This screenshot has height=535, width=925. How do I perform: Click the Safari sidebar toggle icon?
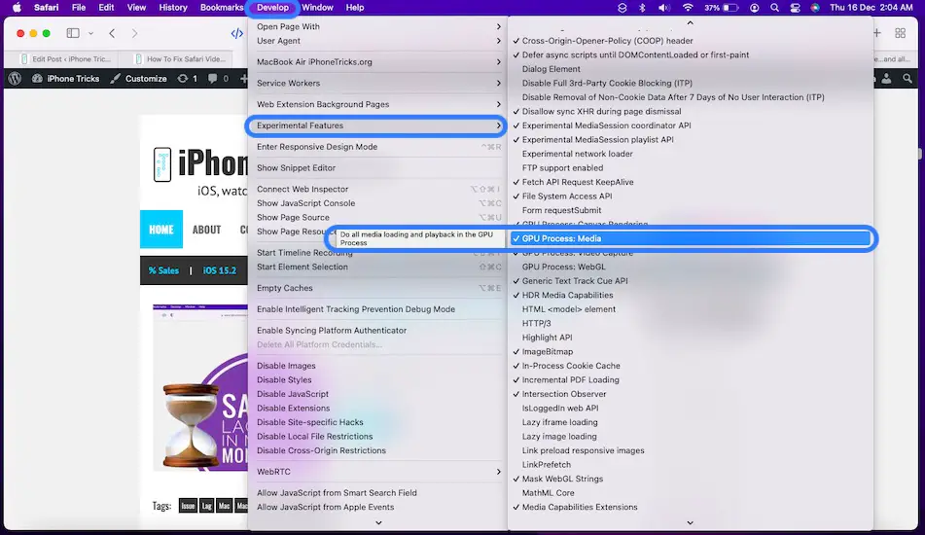coord(74,33)
